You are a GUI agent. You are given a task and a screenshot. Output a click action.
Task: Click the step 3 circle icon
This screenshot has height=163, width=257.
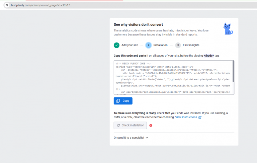[178, 45]
